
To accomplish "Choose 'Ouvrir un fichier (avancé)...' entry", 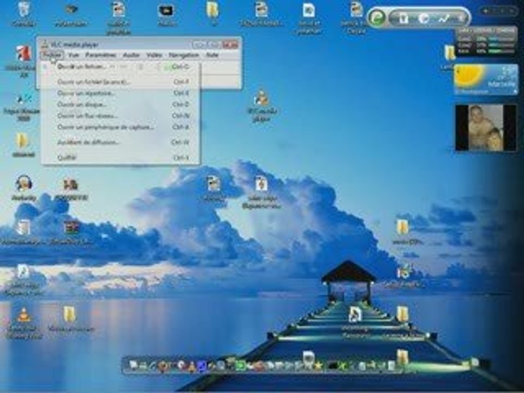I will (x=120, y=82).
